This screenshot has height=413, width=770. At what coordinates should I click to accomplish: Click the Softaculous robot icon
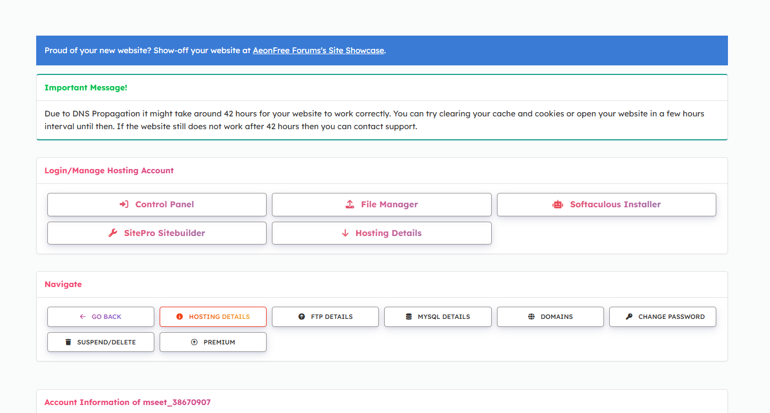point(558,204)
